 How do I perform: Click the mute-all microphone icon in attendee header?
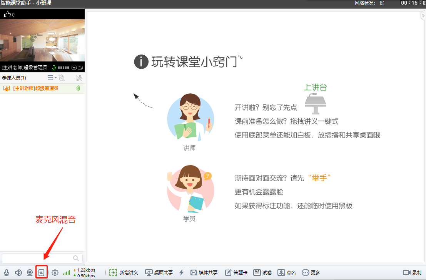pos(79,78)
